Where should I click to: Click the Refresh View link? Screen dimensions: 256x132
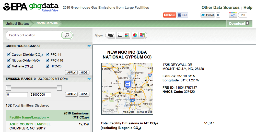(50, 11)
